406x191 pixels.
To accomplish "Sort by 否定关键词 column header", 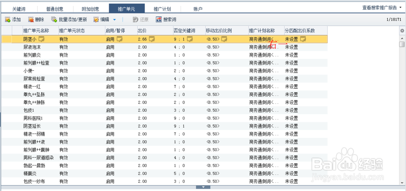I will pyautogui.click(x=189, y=30).
